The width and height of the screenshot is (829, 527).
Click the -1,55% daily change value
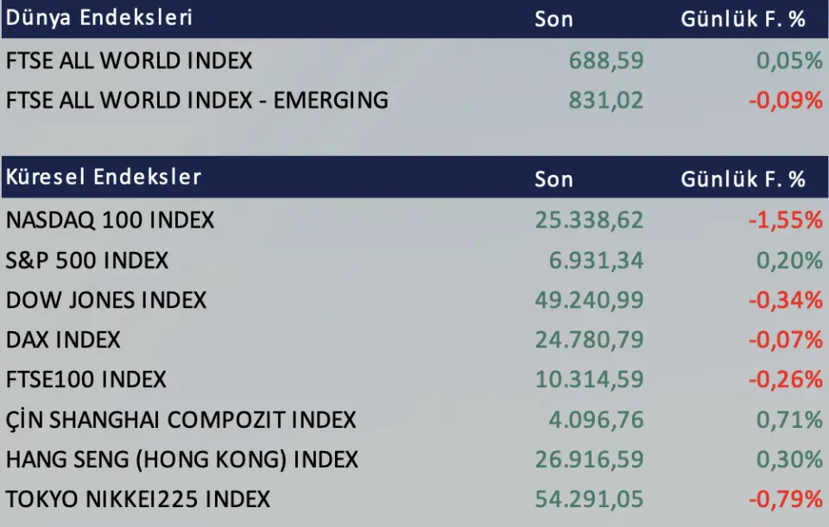tap(785, 220)
